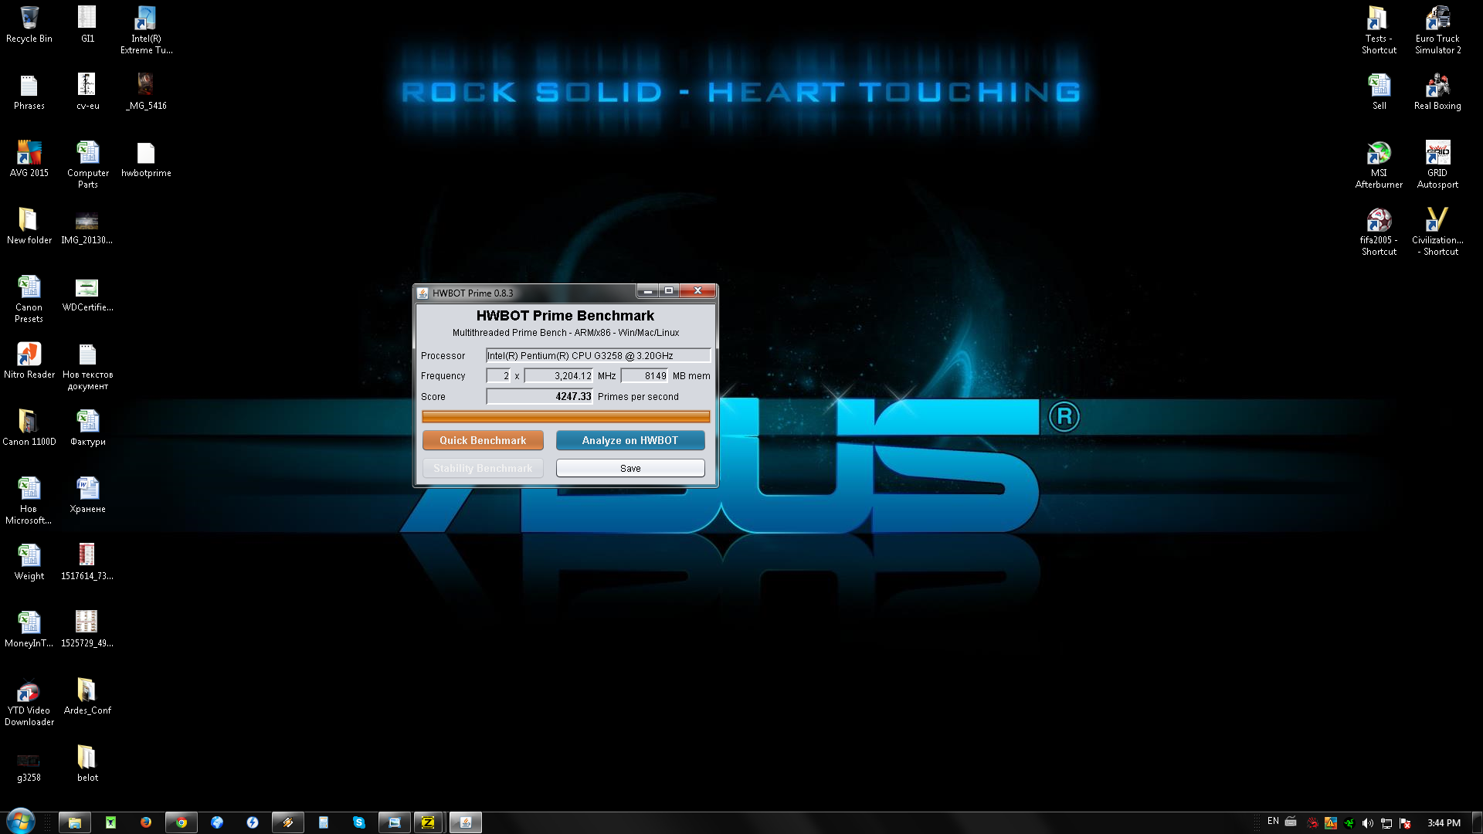Screen dimensions: 1483x834
Task: Open the network tray icon
Action: (x=1386, y=823)
